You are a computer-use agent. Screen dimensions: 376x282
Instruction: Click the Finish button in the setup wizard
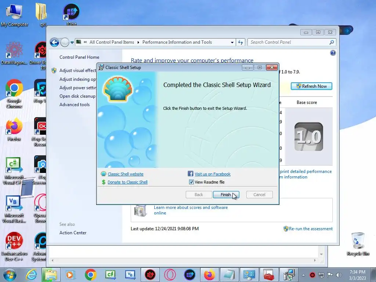coord(226,195)
